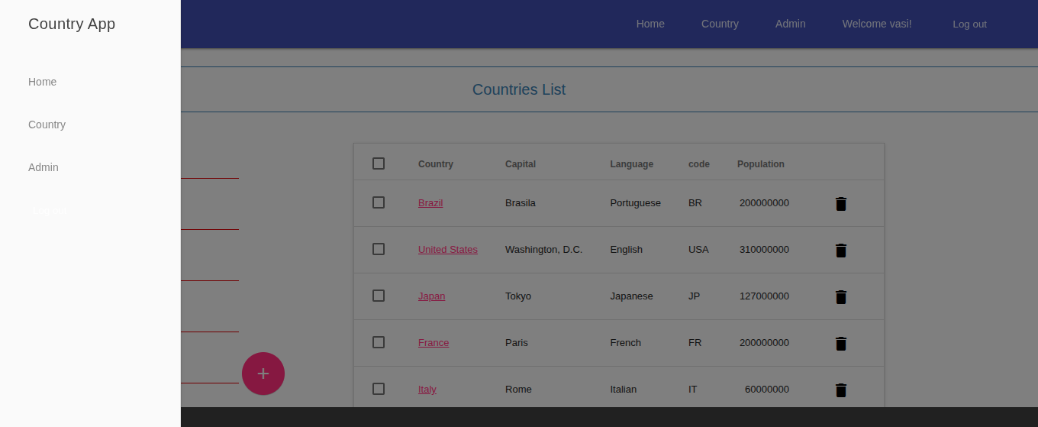
Task: Toggle the Italy row checkbox
Action: point(379,389)
